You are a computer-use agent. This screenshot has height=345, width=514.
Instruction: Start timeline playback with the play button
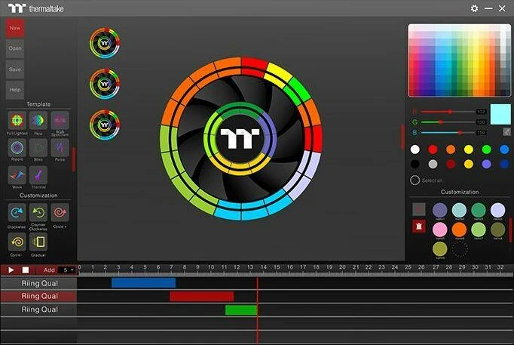11,270
